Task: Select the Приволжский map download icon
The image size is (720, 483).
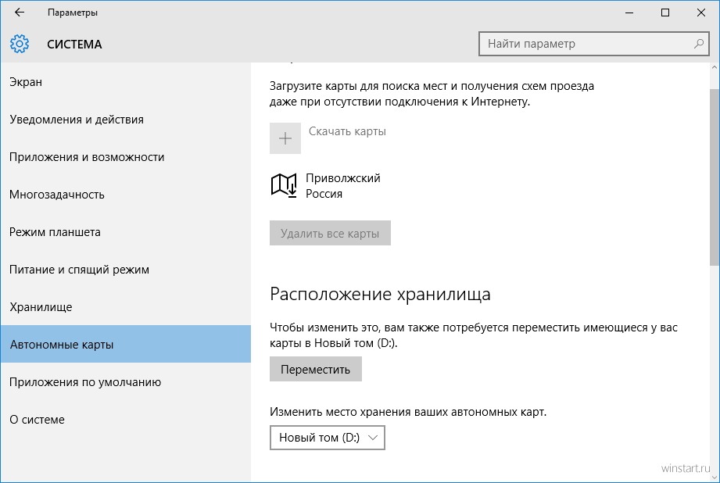Action: [284, 185]
